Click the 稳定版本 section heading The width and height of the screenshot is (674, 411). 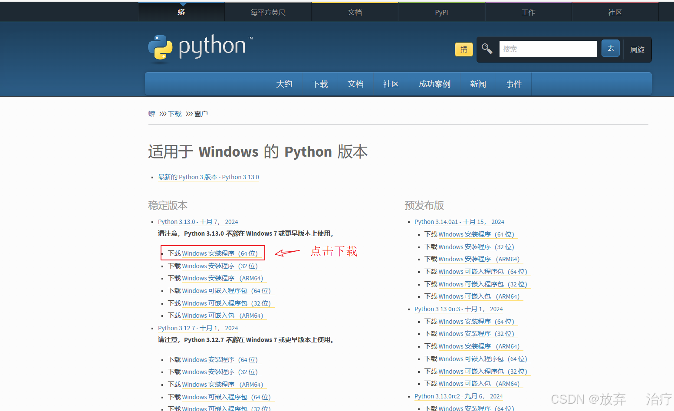168,205
